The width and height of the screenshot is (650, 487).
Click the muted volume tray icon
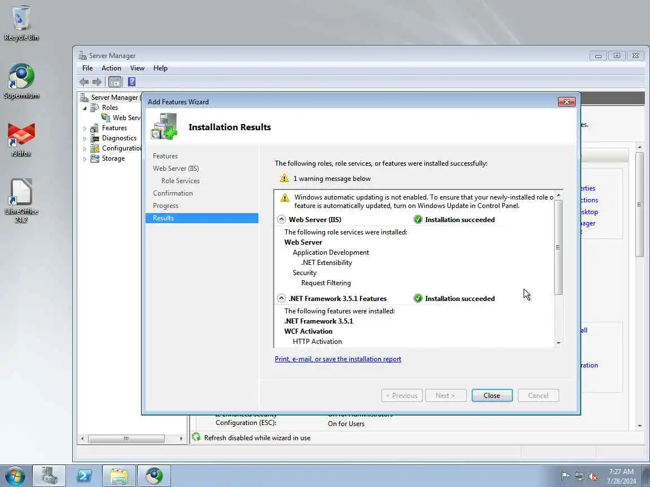(x=593, y=476)
